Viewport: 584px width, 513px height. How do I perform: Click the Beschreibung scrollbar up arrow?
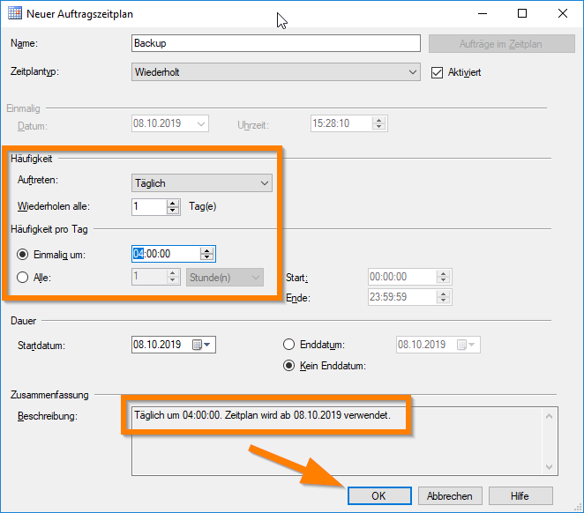[x=549, y=416]
